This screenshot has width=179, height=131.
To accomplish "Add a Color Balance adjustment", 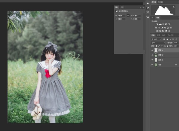I will (x=159, y=28).
